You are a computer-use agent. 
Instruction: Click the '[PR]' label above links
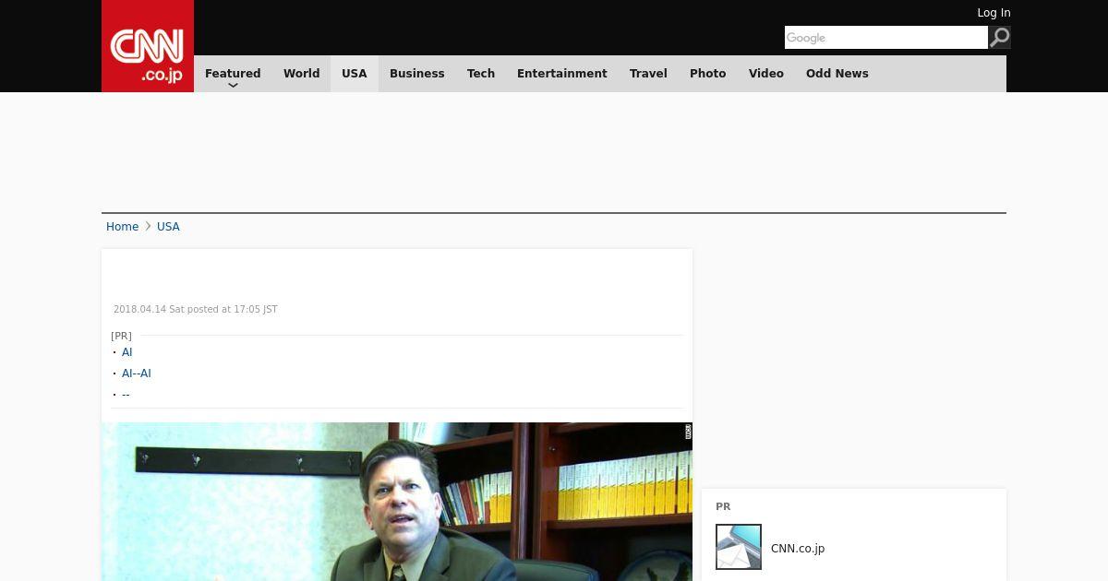click(x=121, y=336)
